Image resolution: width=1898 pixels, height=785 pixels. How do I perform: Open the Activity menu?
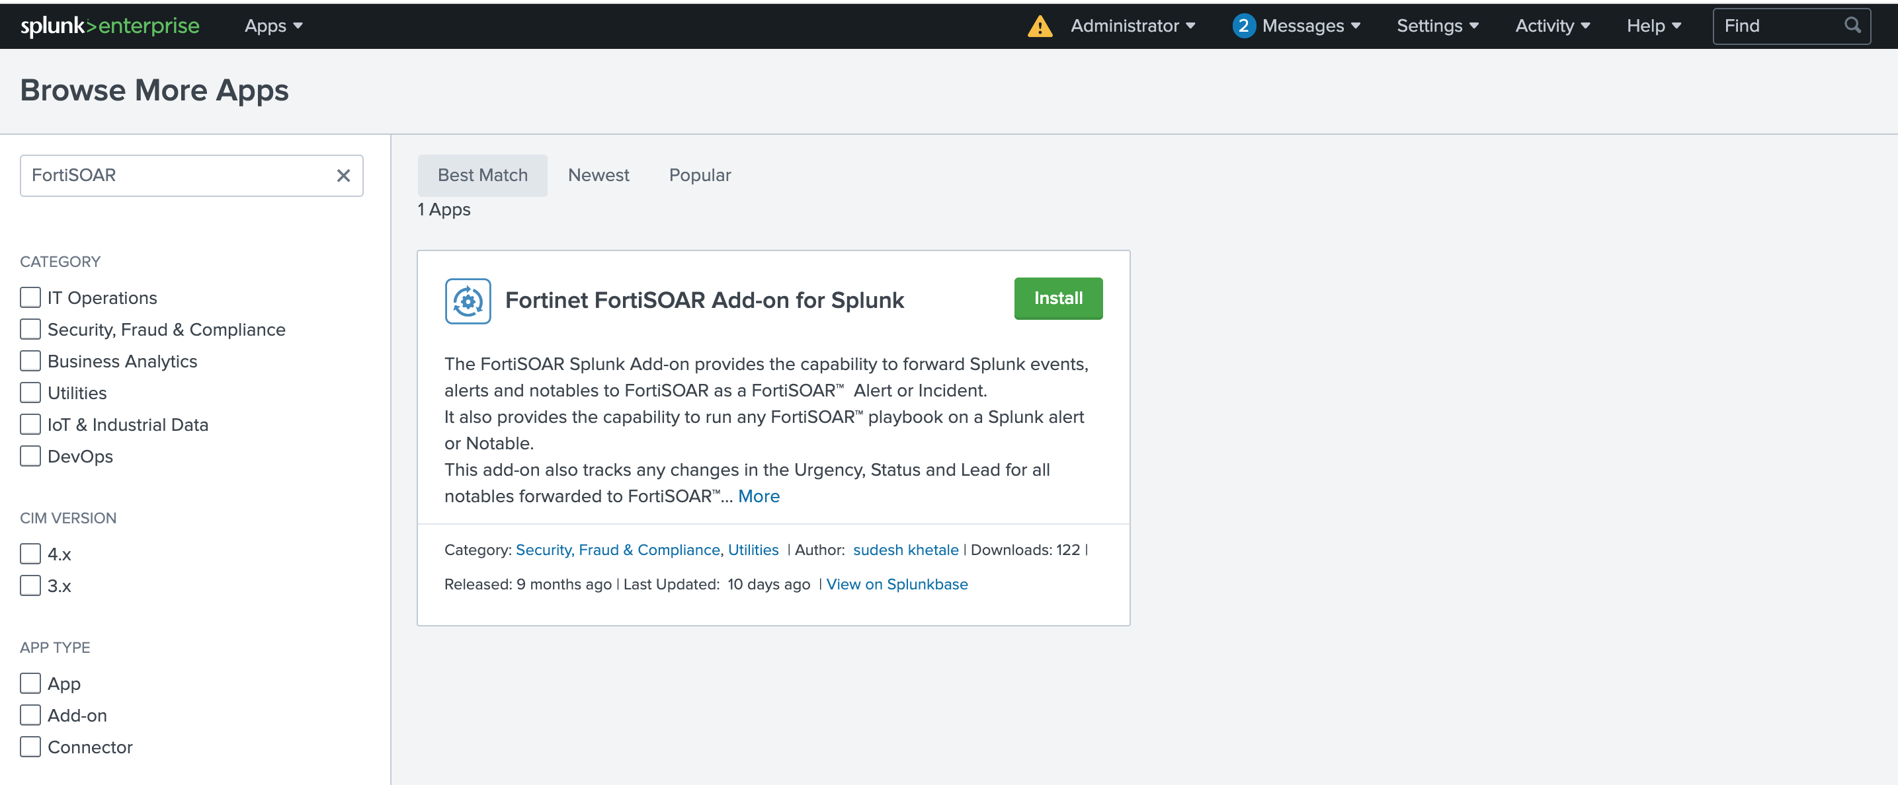point(1552,26)
